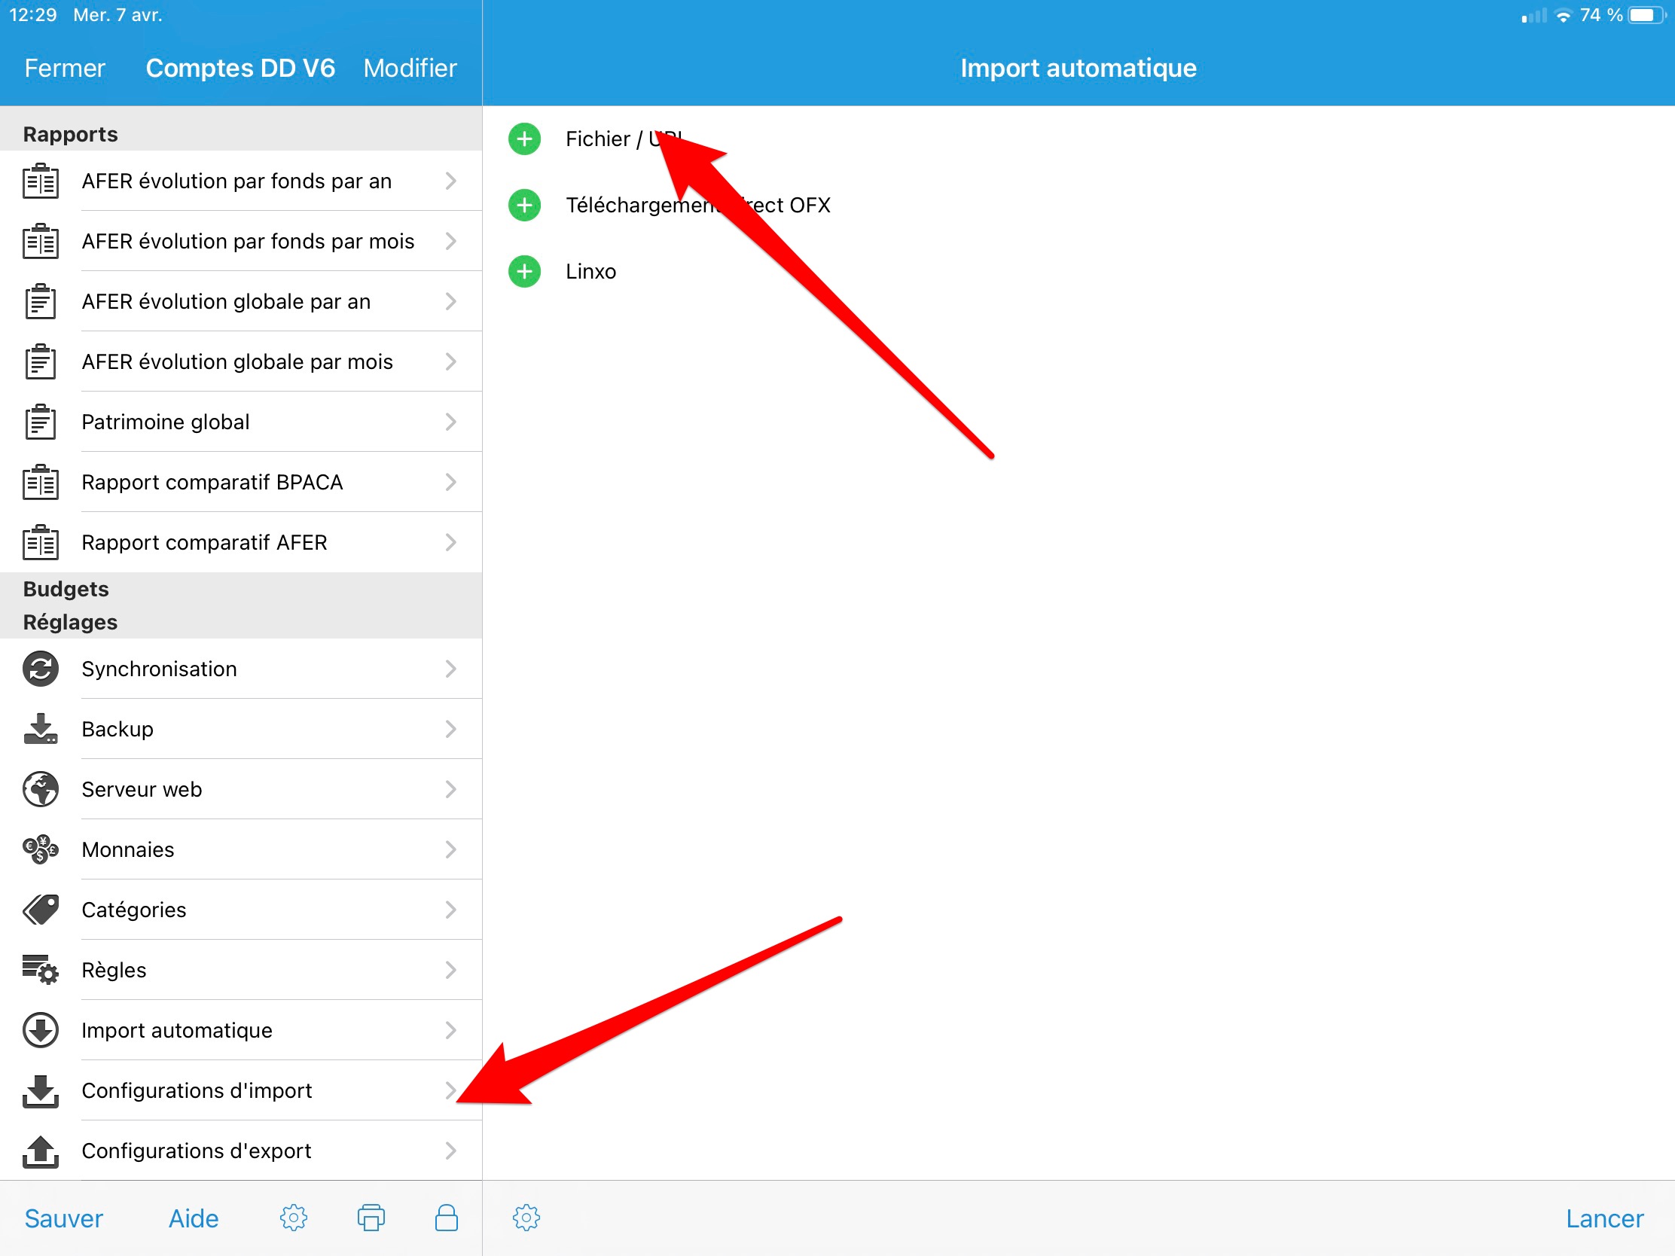The height and width of the screenshot is (1256, 1675).
Task: Select Serveur web settings row
Action: (241, 790)
